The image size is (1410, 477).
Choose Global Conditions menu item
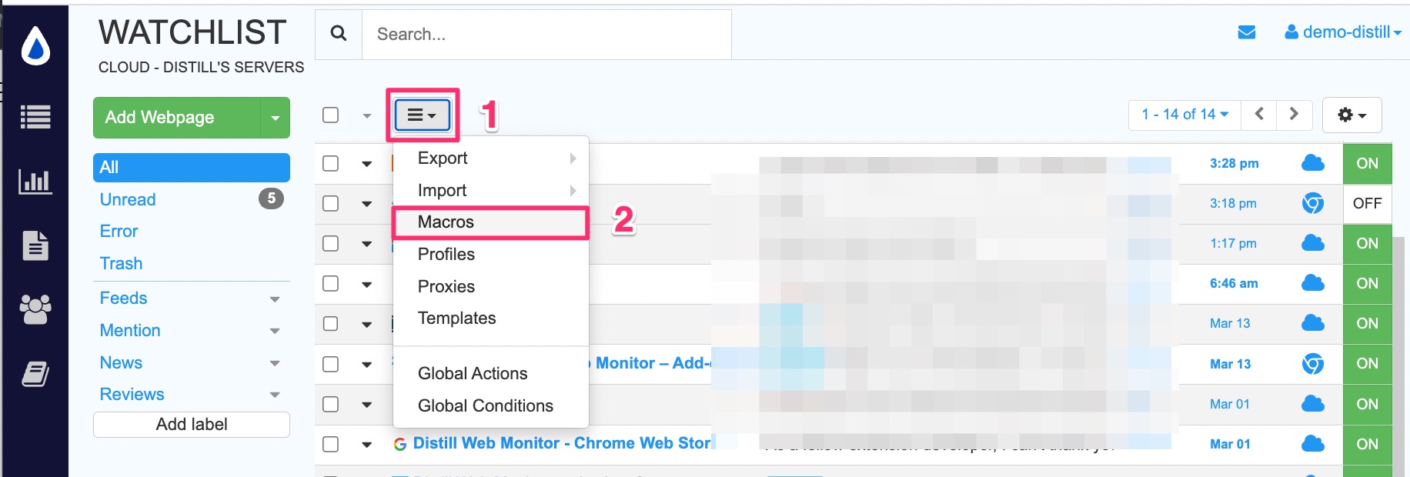coord(485,405)
